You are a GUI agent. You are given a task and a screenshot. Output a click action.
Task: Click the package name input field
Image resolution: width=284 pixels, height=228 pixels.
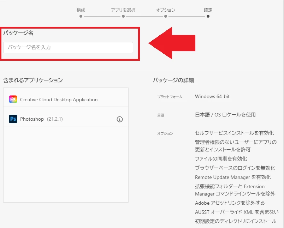pos(68,48)
